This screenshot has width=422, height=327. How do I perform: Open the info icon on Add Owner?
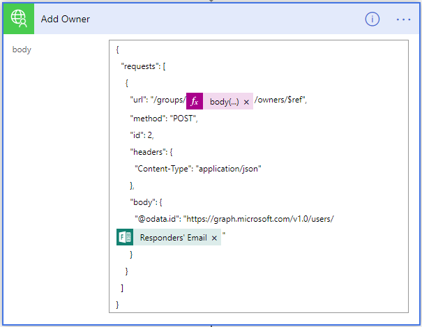pyautogui.click(x=372, y=19)
